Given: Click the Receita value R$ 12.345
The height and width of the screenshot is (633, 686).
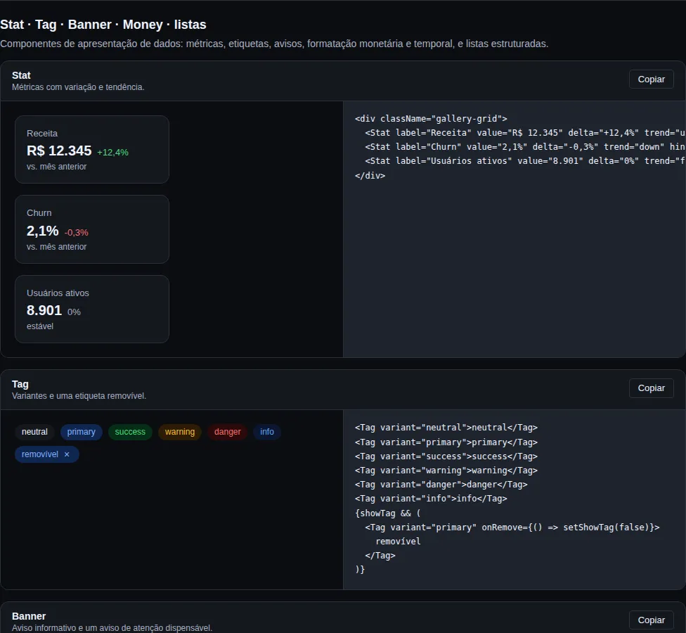Looking at the screenshot, I should pyautogui.click(x=59, y=151).
